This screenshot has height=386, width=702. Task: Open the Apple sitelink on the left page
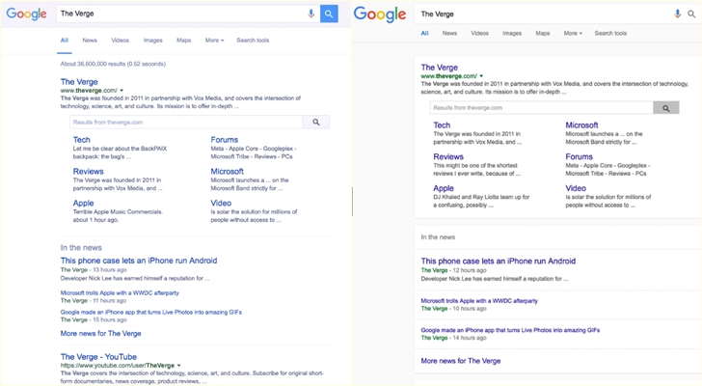pos(83,204)
